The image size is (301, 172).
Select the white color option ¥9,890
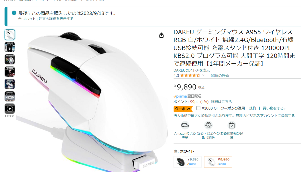tap(218, 162)
